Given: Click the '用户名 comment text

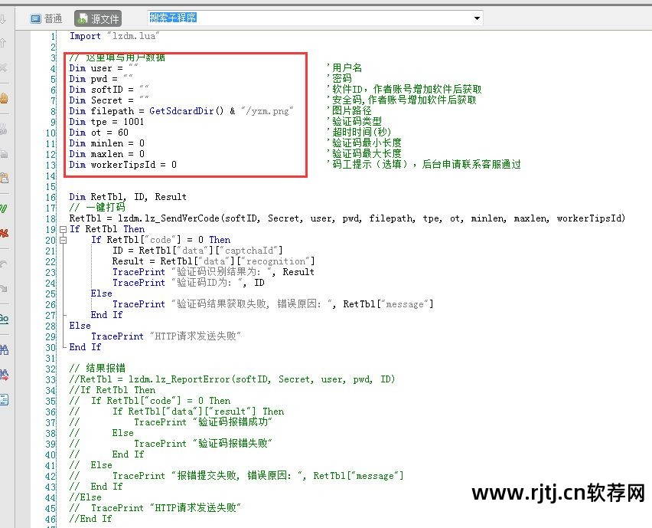Looking at the screenshot, I should point(344,67).
